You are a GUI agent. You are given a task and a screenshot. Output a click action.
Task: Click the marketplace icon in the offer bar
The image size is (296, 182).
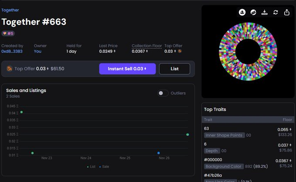9,68
